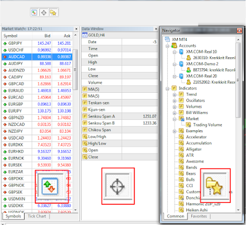This screenshot has height=225, width=246.
Task: Select the NZDJPY symbol row
Action: point(37,131)
